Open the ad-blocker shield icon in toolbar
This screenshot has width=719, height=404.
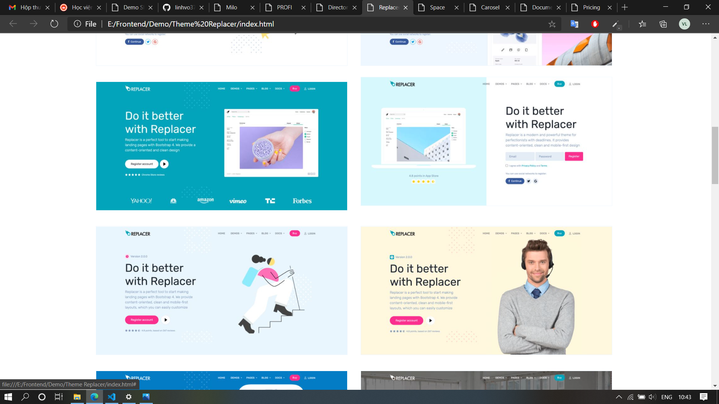click(595, 24)
